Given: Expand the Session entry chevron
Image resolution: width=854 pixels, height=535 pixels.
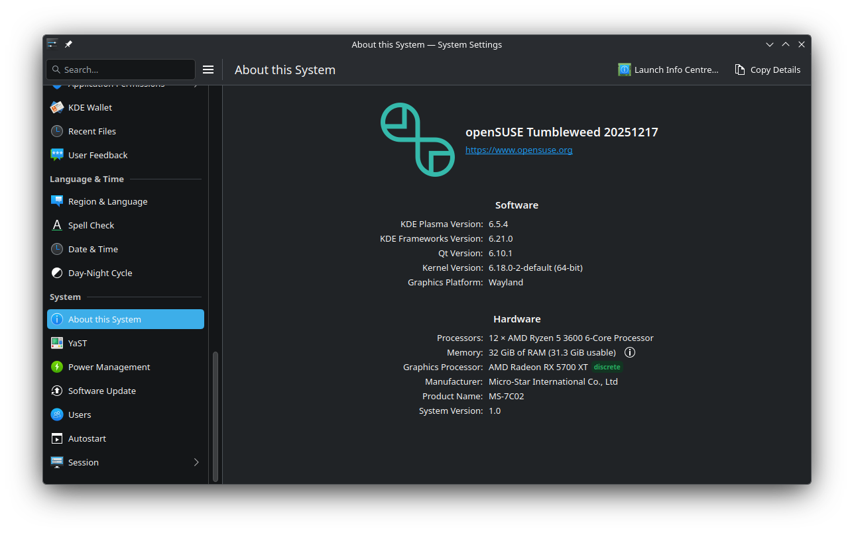Looking at the screenshot, I should 196,462.
